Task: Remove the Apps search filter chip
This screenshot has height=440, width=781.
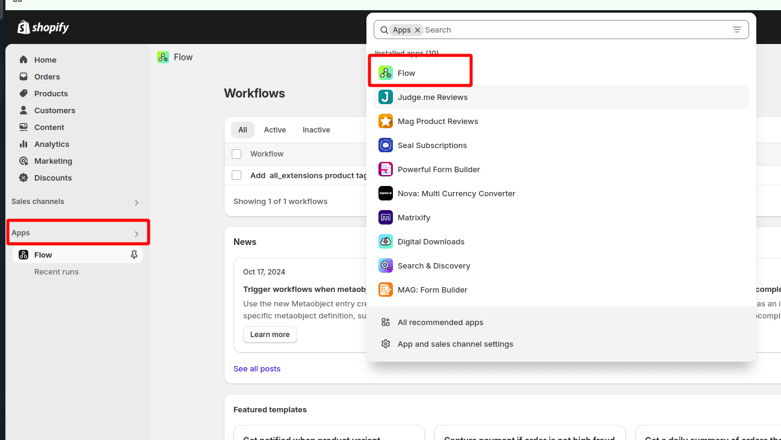Action: point(418,30)
